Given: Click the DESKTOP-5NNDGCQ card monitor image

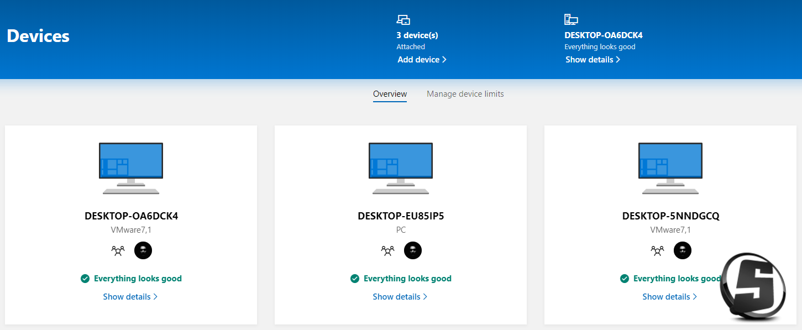Looking at the screenshot, I should (x=670, y=168).
